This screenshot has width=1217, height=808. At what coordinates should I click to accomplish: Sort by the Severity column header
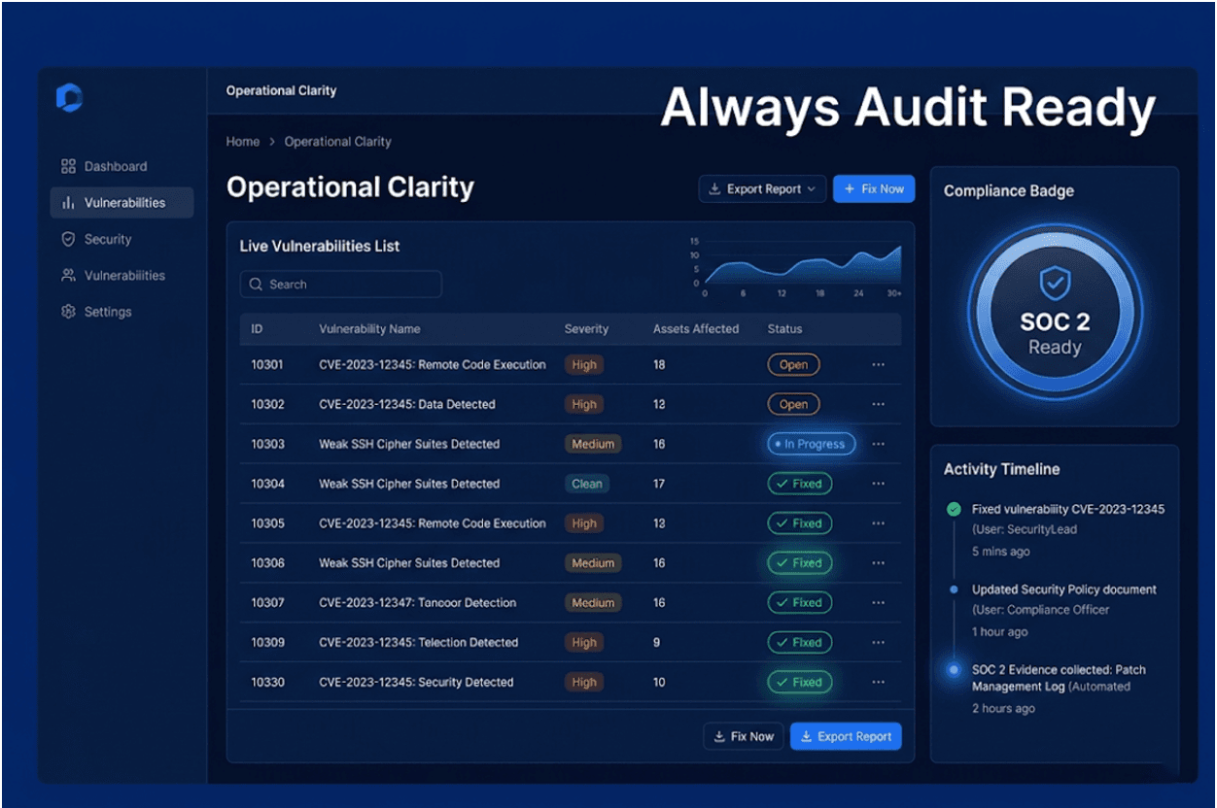586,329
